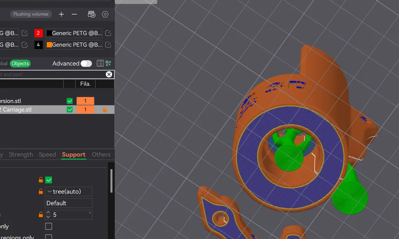Remove a filament with the minus icon
This screenshot has width=399, height=239.
click(74, 15)
